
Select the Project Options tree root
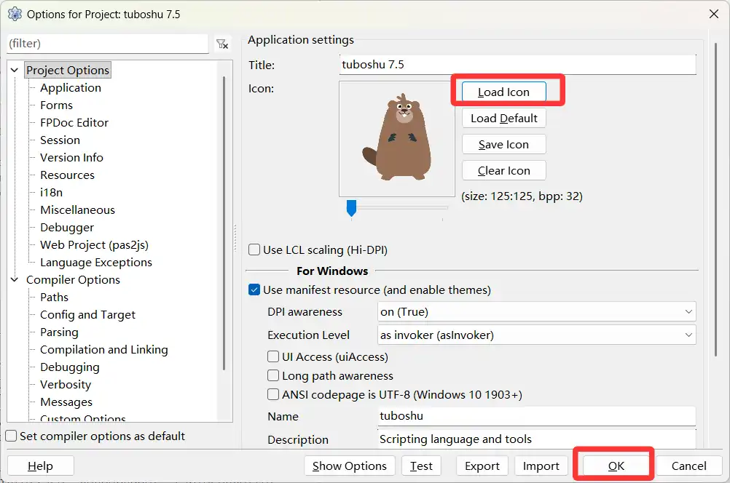point(68,71)
